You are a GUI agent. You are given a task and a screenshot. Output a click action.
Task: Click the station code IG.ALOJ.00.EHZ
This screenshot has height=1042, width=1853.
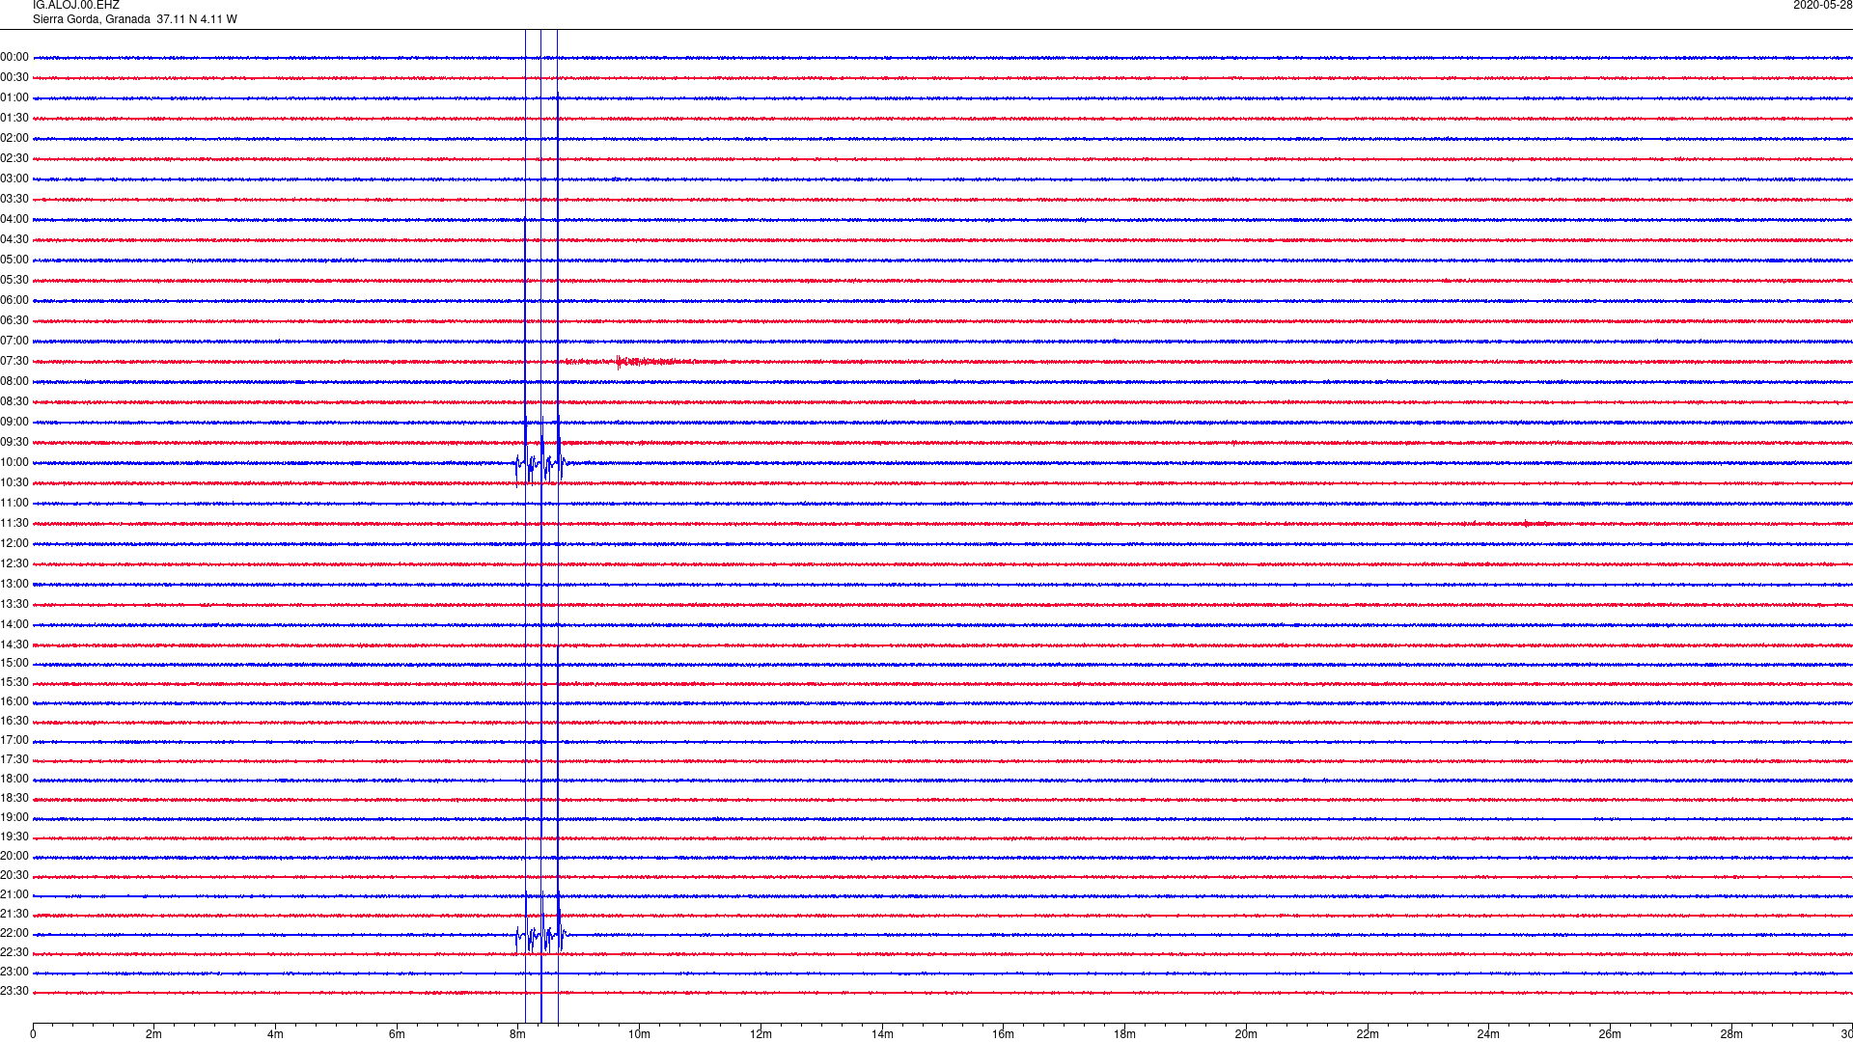[76, 6]
